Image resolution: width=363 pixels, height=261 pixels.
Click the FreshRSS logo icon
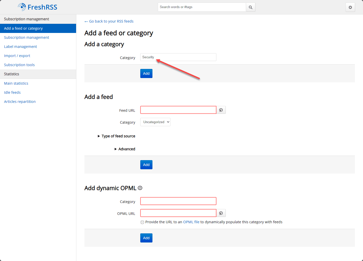click(x=22, y=7)
